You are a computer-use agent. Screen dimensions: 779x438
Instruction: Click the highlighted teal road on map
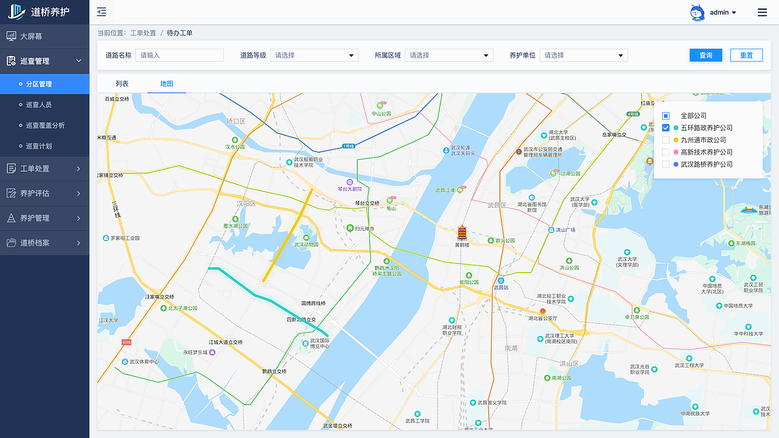268,301
